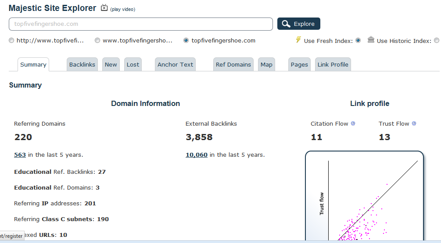Enable the Use Historic Index radio button
Viewport: 441px width, 243px height.
[x=437, y=40]
